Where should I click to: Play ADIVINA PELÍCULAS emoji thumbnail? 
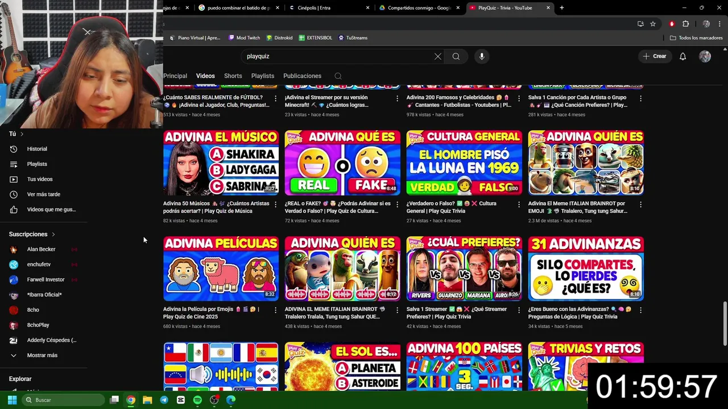pyautogui.click(x=221, y=269)
